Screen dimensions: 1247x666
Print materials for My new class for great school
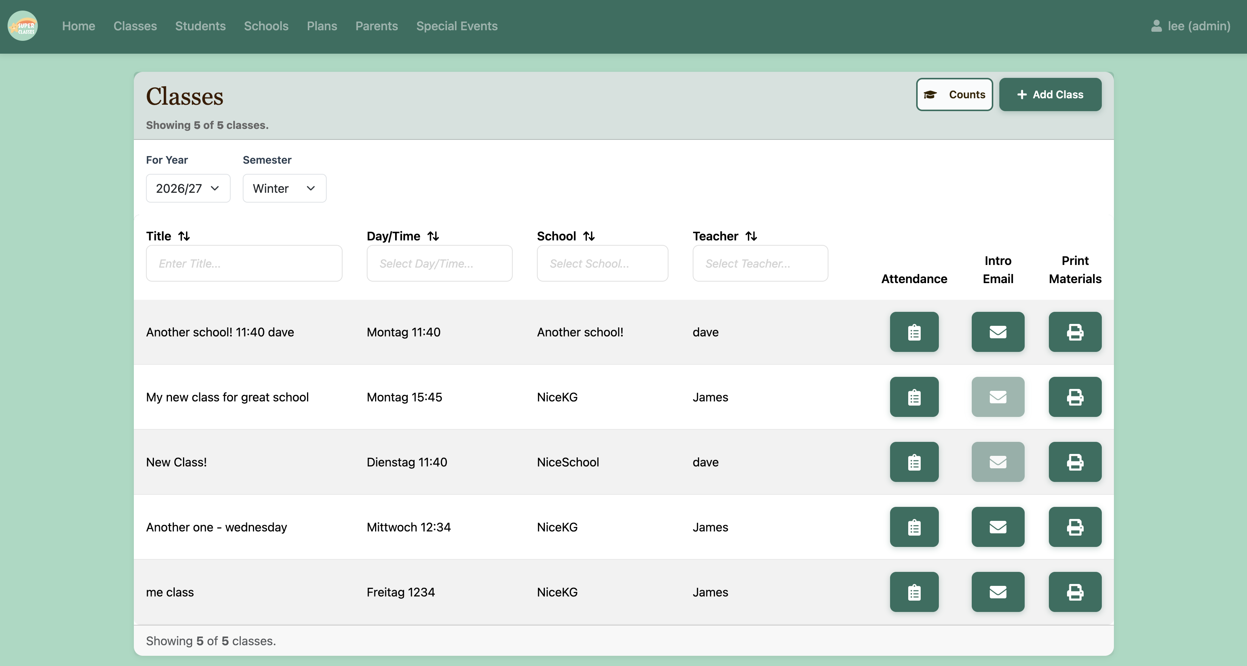(1075, 397)
